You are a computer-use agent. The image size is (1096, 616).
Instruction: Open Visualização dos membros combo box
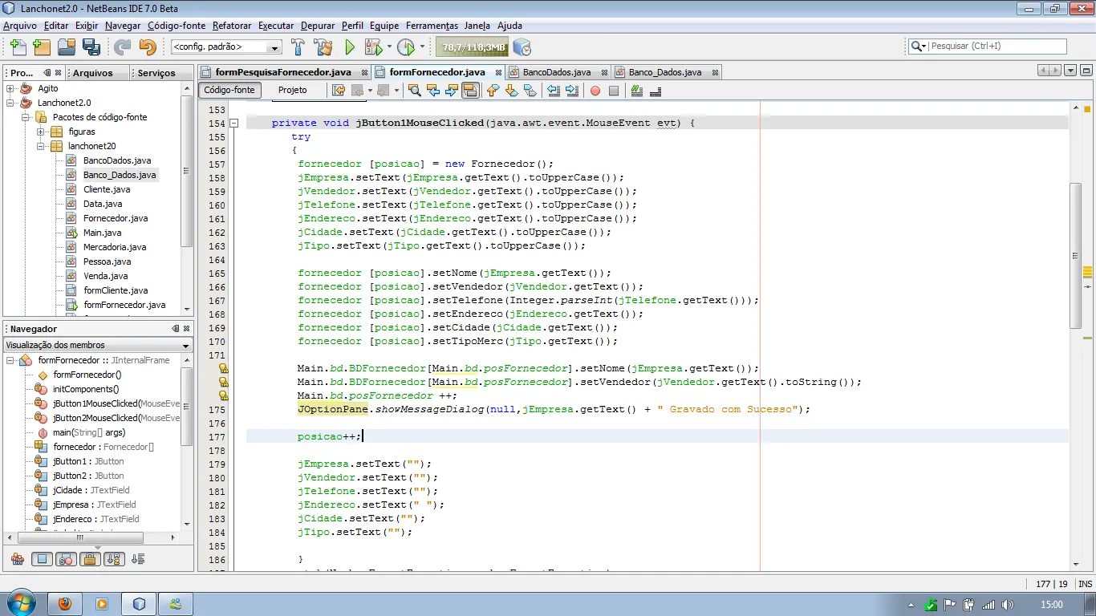coord(98,345)
